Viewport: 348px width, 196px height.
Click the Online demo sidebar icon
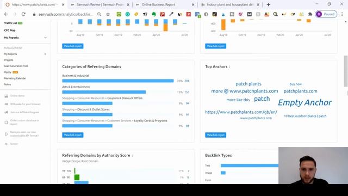[6, 96]
